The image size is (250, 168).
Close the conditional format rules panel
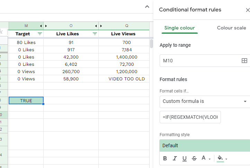tap(248, 10)
